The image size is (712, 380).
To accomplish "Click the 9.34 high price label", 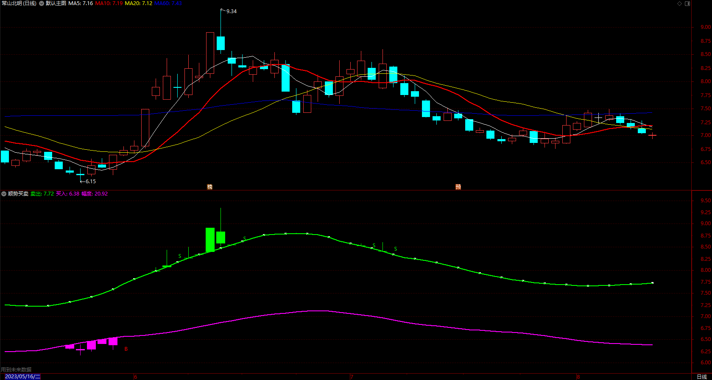I will click(x=232, y=11).
